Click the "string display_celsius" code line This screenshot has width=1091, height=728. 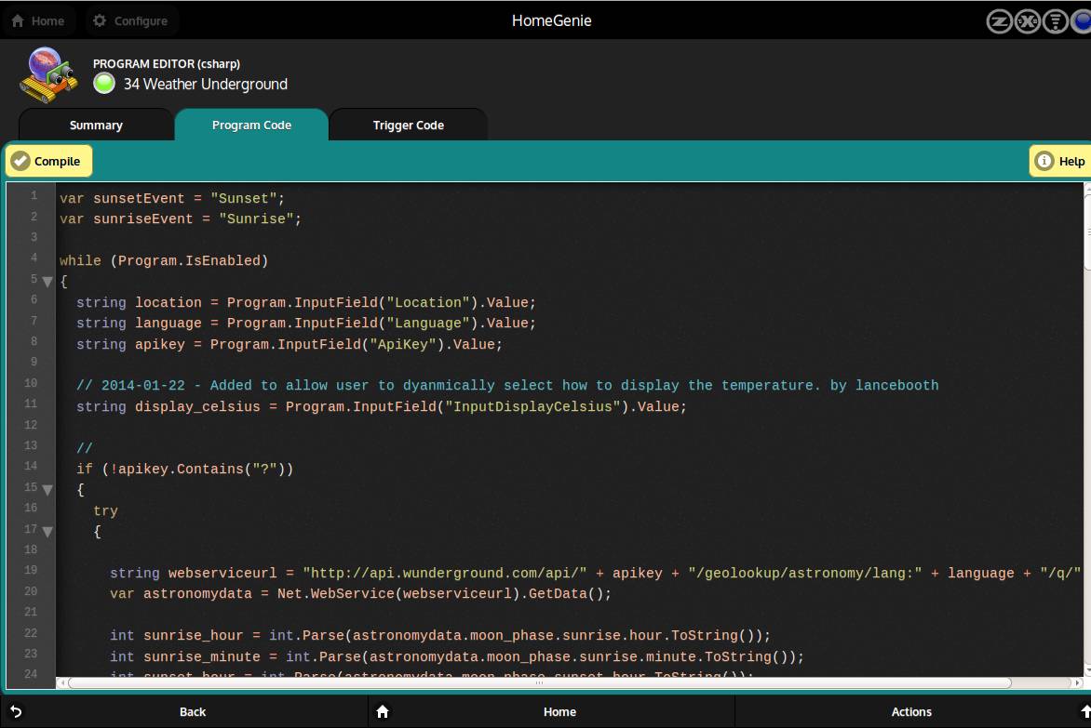(x=382, y=406)
